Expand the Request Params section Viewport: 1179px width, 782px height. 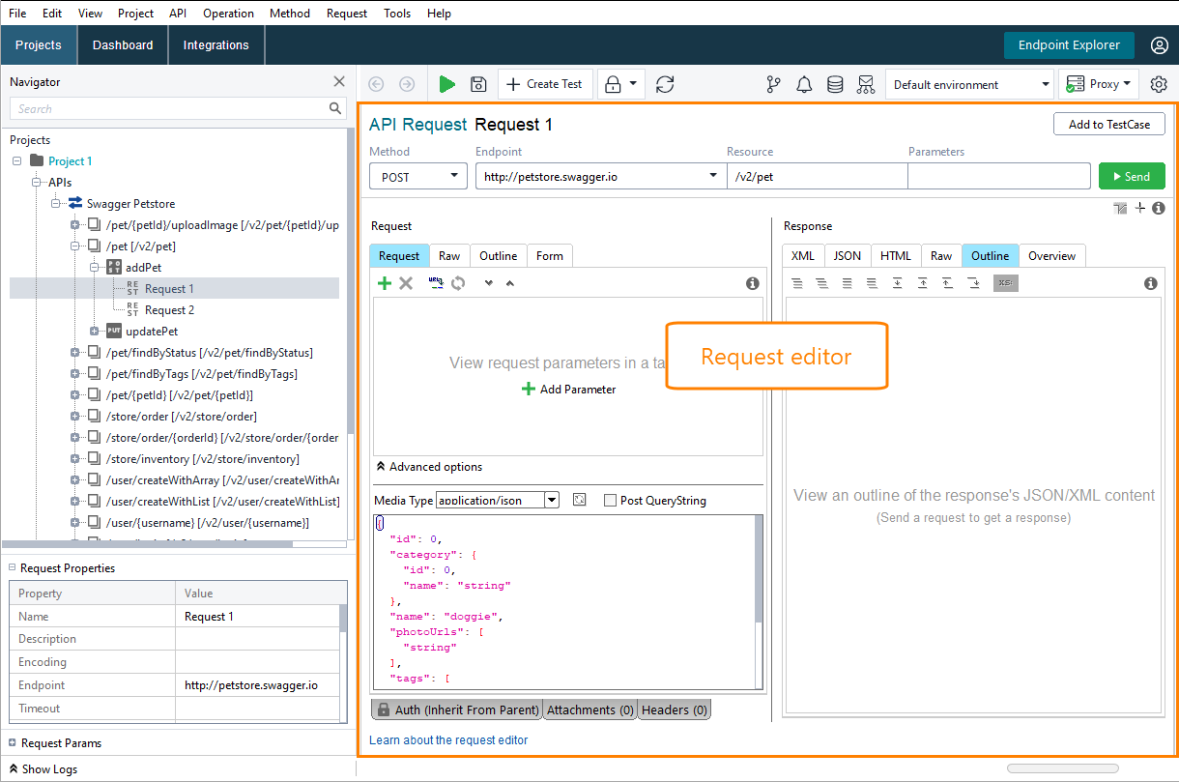(13, 743)
